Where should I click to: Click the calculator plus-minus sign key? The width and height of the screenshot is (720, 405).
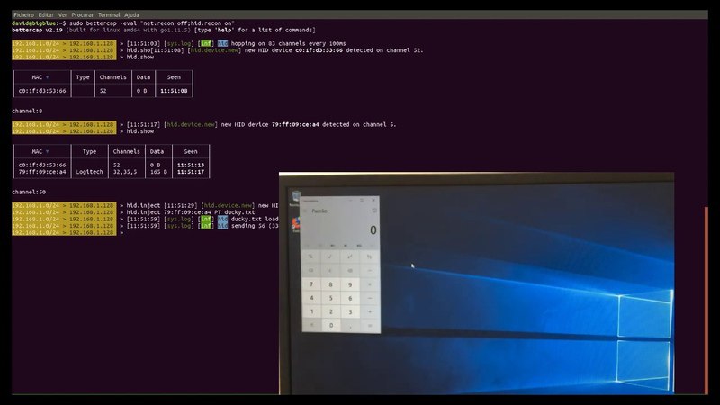(311, 325)
